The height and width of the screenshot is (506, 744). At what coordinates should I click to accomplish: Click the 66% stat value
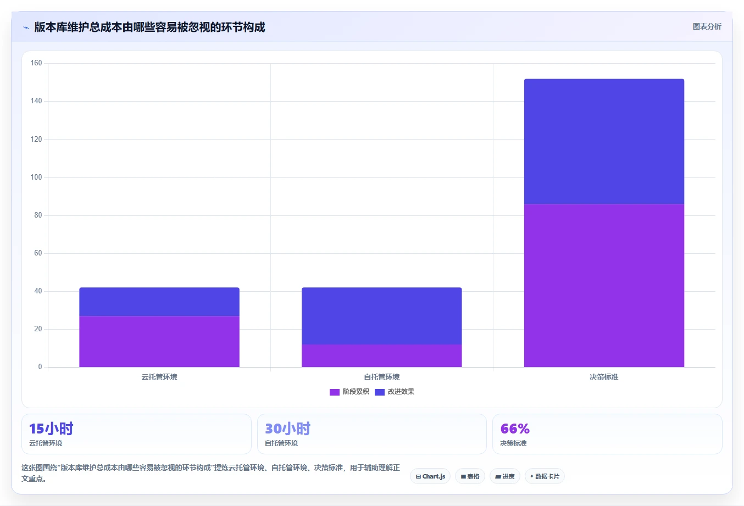point(515,429)
